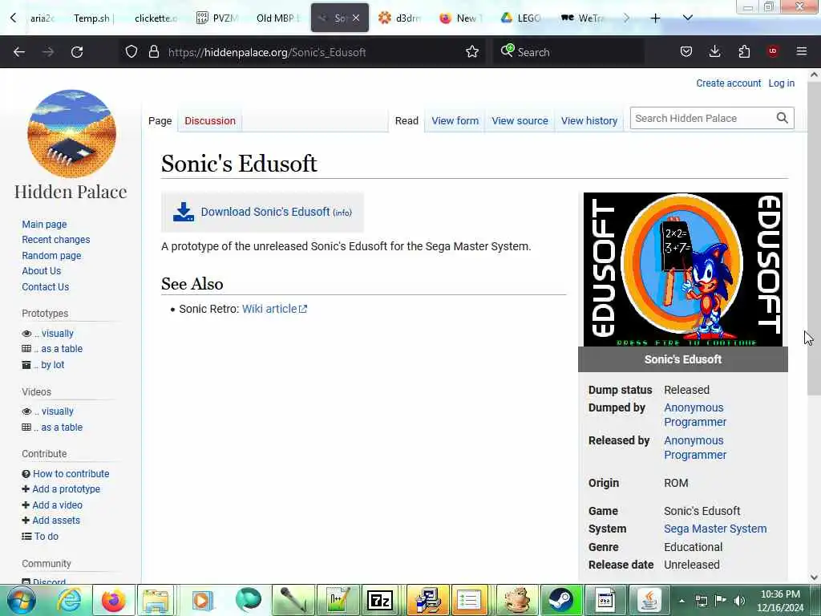
Task: Open How to contribute link
Action: pyautogui.click(x=71, y=473)
